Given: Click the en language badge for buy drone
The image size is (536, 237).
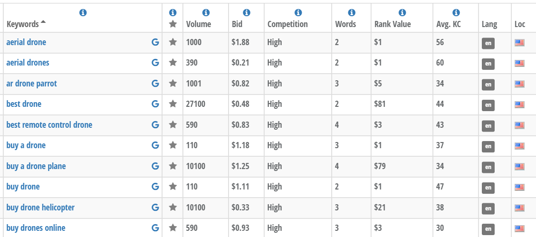Looking at the screenshot, I should coord(488,188).
